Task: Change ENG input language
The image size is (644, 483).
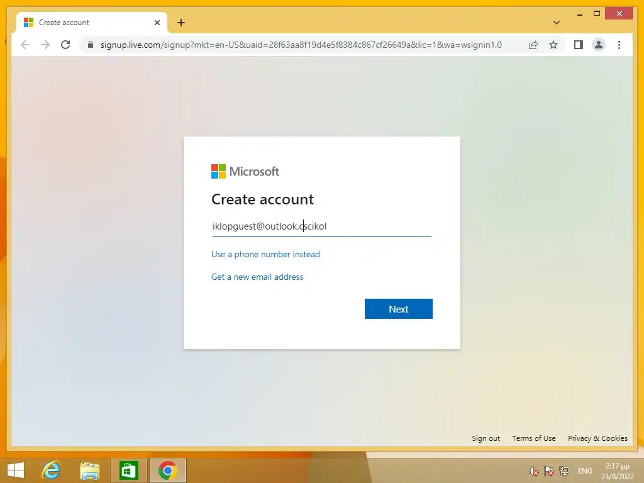Action: [585, 471]
